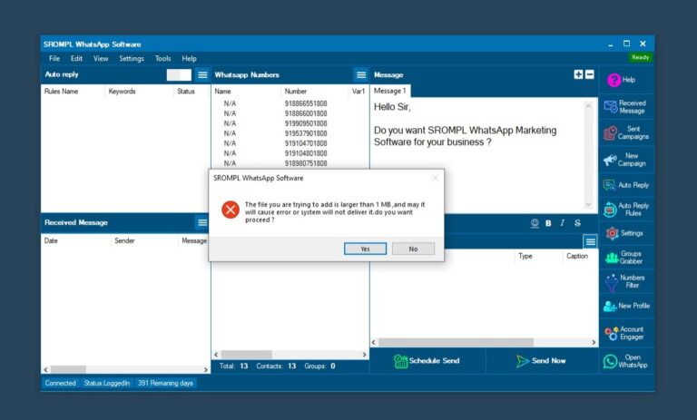The image size is (697, 420).
Task: Select the Message 1 tab
Action: [390, 92]
